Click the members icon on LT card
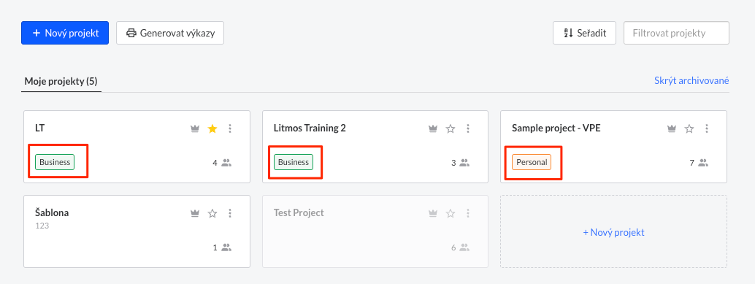 click(x=226, y=163)
